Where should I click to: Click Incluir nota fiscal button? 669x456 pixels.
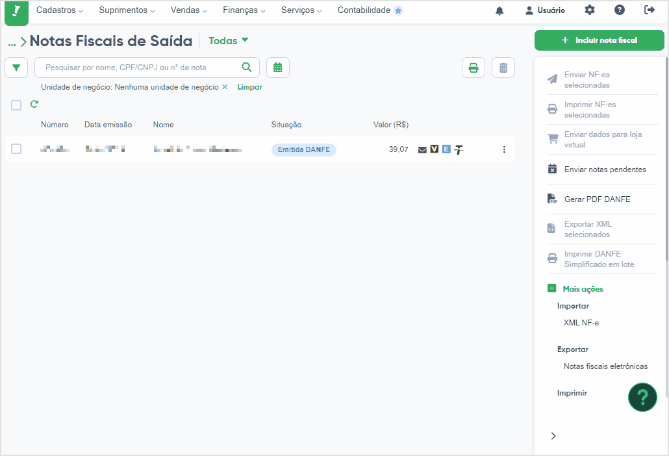(x=599, y=40)
